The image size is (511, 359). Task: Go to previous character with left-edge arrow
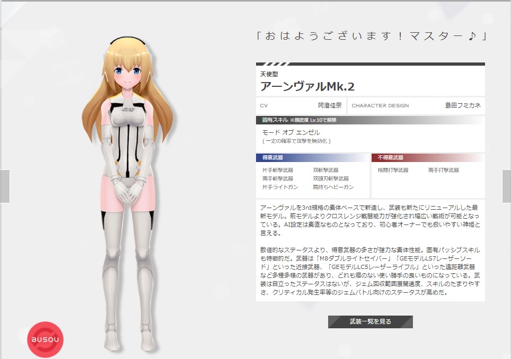pyautogui.click(x=5, y=186)
